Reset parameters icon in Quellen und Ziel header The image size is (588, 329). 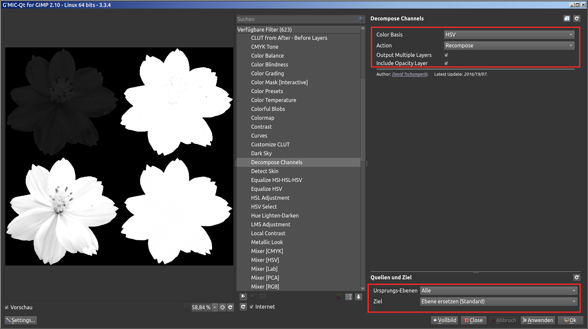576,277
